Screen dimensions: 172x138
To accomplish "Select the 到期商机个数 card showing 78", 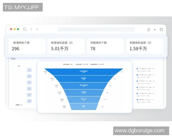I will click(105, 46).
